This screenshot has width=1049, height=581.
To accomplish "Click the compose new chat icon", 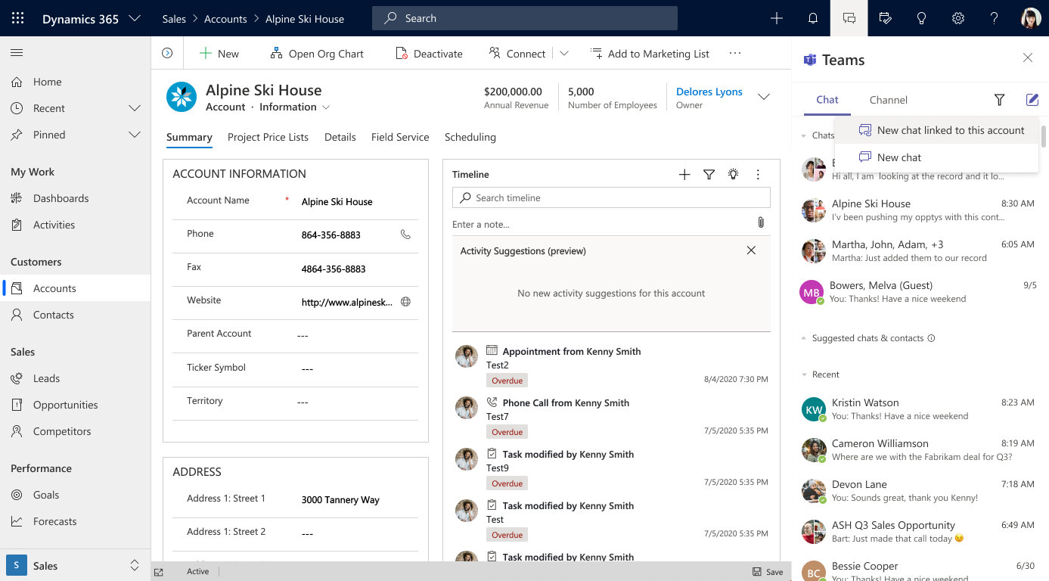I will [x=1032, y=100].
